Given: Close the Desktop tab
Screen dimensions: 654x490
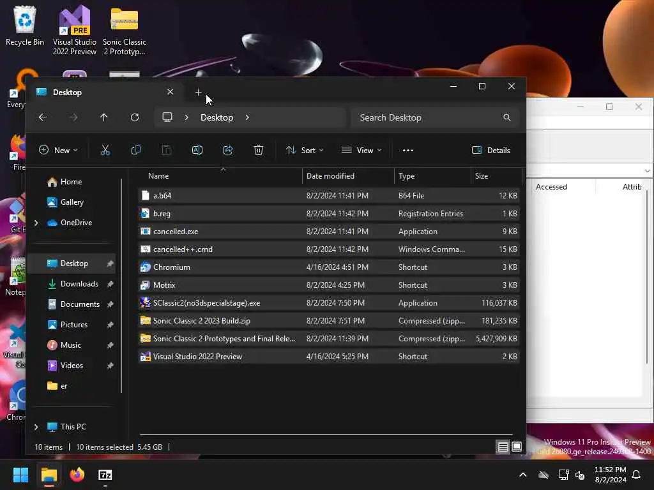Looking at the screenshot, I should (x=170, y=92).
